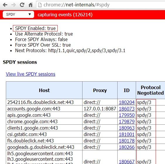Click capturing events (126214) status
The image size is (165, 164).
(65, 15)
